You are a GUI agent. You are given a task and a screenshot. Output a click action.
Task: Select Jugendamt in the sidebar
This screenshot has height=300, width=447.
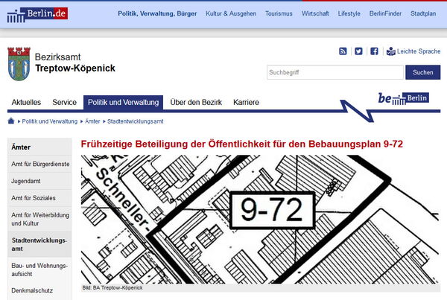point(27,181)
